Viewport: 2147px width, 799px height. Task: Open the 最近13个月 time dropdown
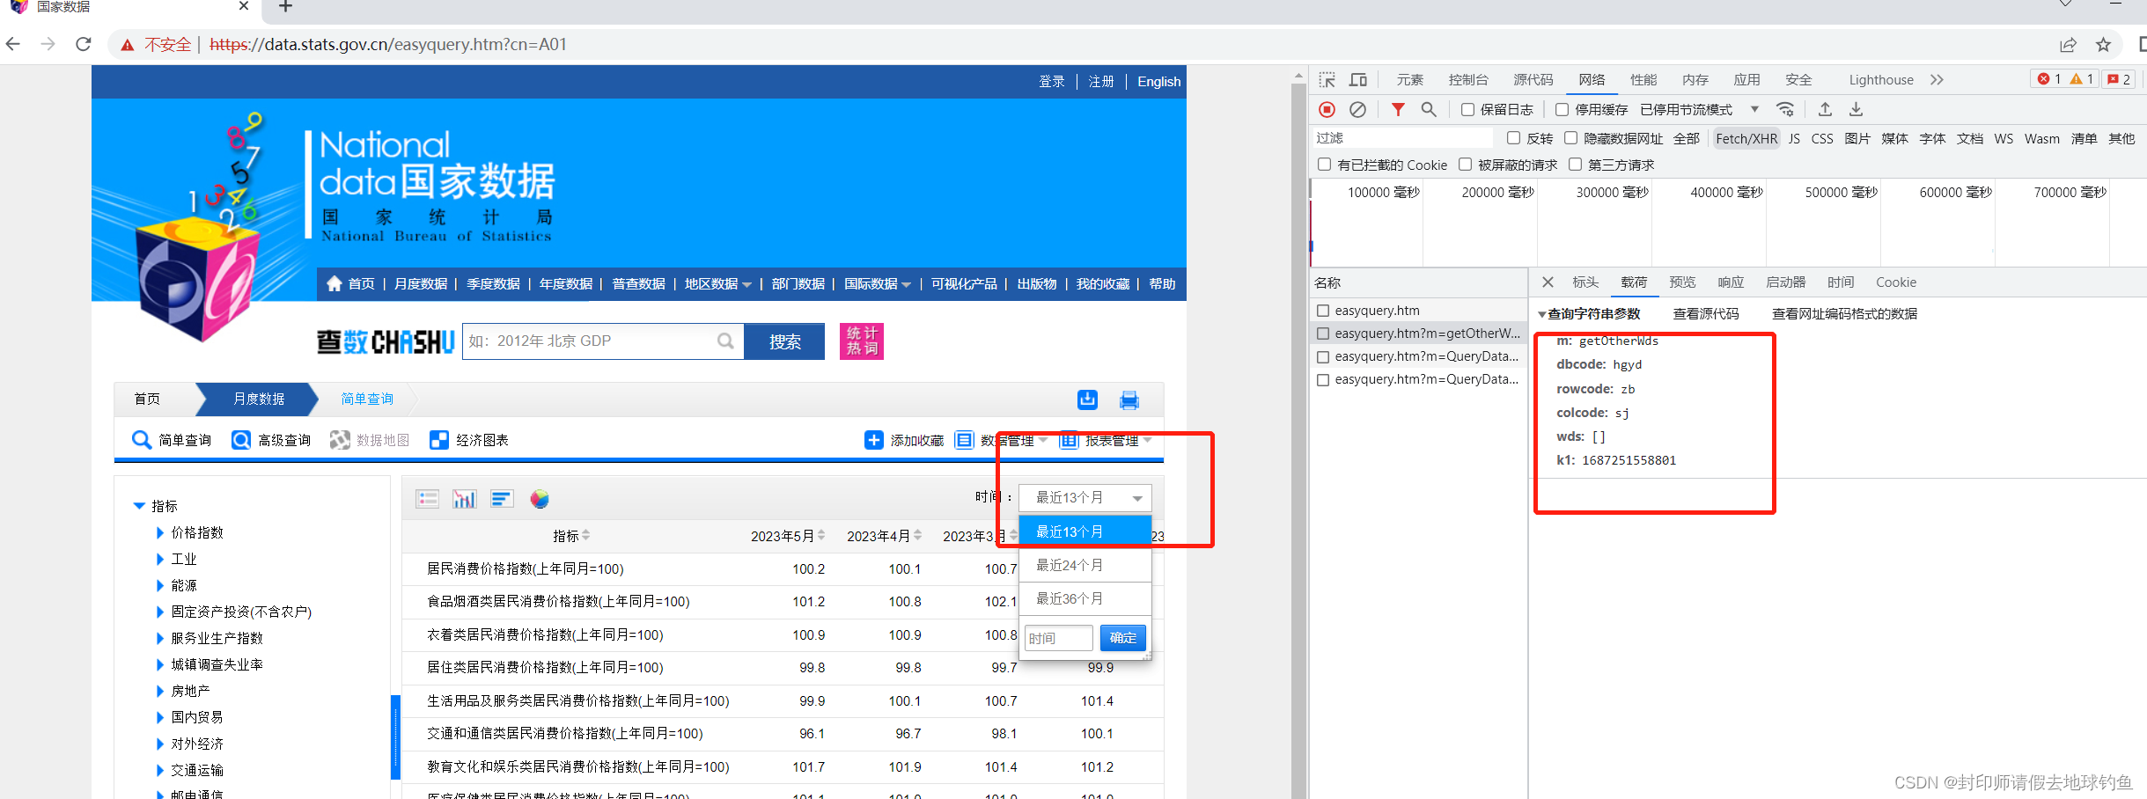click(x=1085, y=498)
